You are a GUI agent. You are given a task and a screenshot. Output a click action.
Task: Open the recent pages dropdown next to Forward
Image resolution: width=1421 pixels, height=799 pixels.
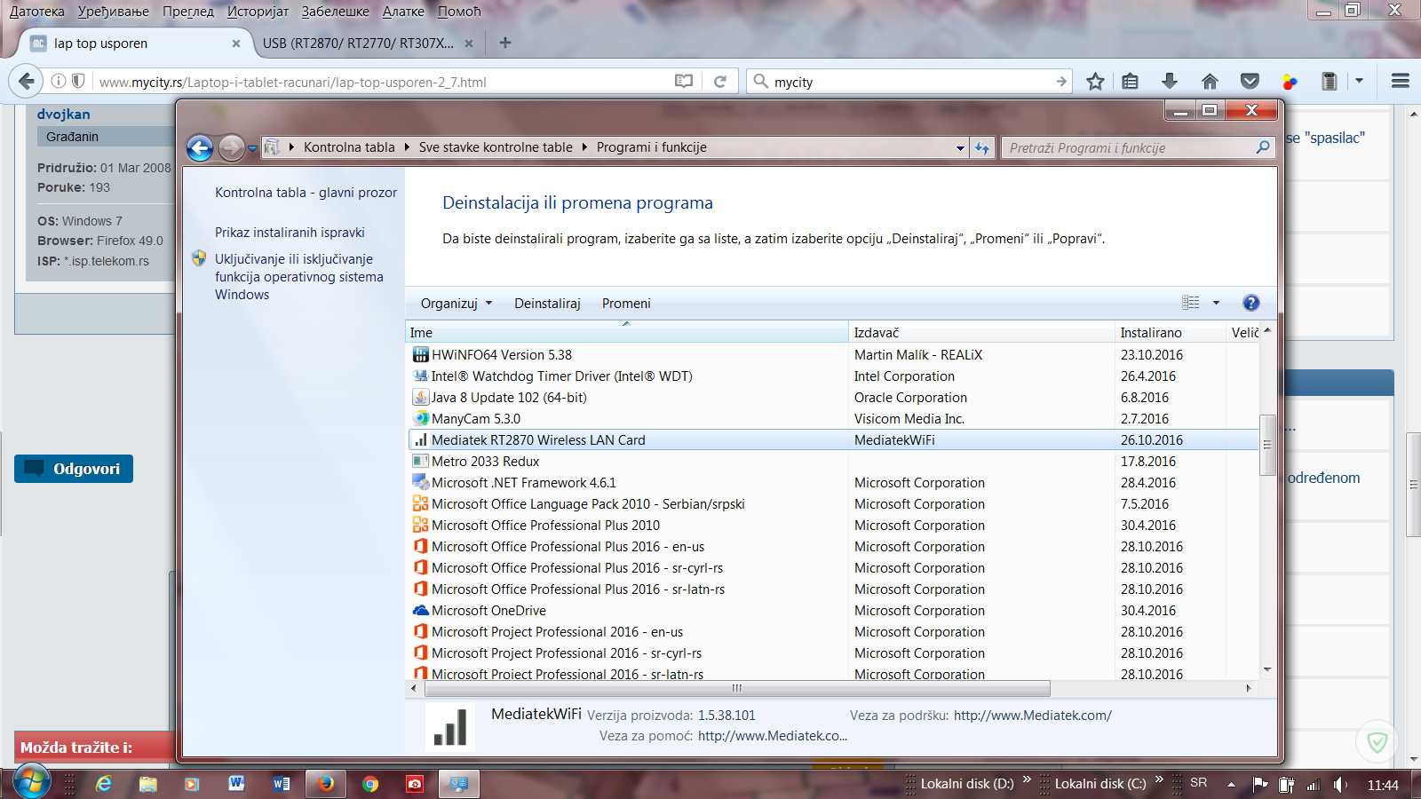click(x=252, y=148)
